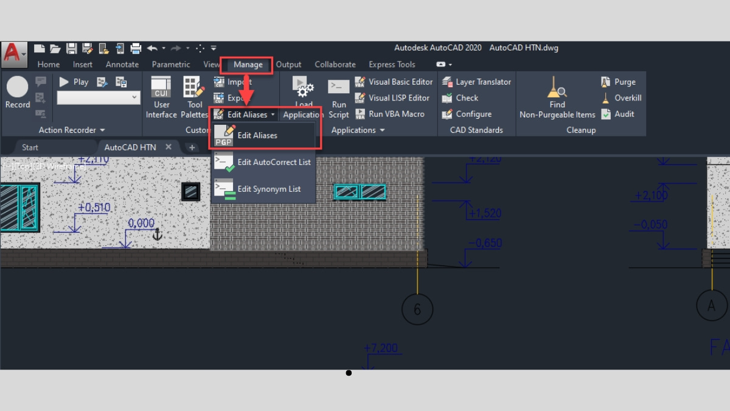Cycle ribbon minimize state button
730x411 pixels.
coord(441,65)
